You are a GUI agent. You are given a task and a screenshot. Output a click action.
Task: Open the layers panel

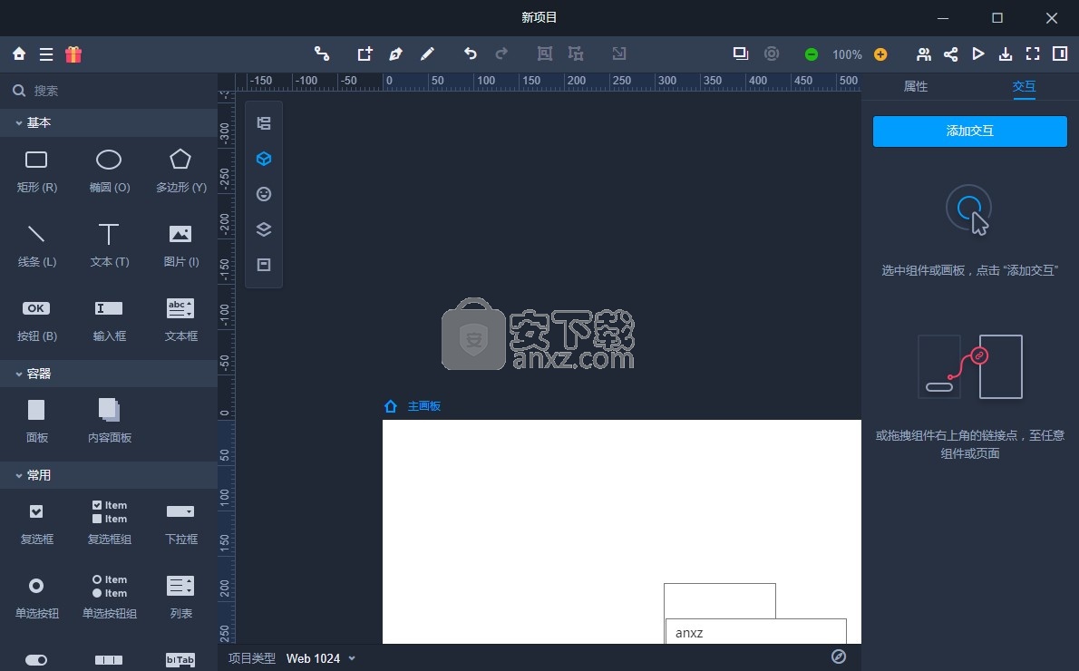264,229
